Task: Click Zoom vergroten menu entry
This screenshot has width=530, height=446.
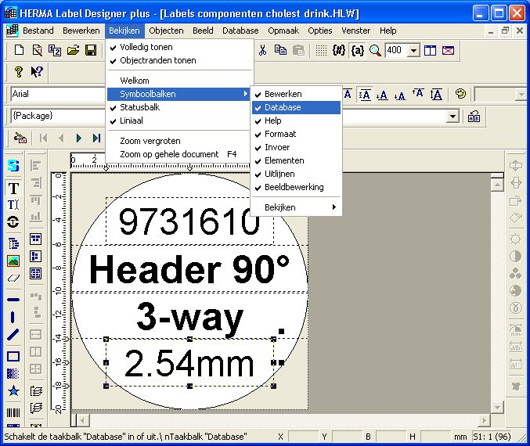Action: click(x=150, y=141)
